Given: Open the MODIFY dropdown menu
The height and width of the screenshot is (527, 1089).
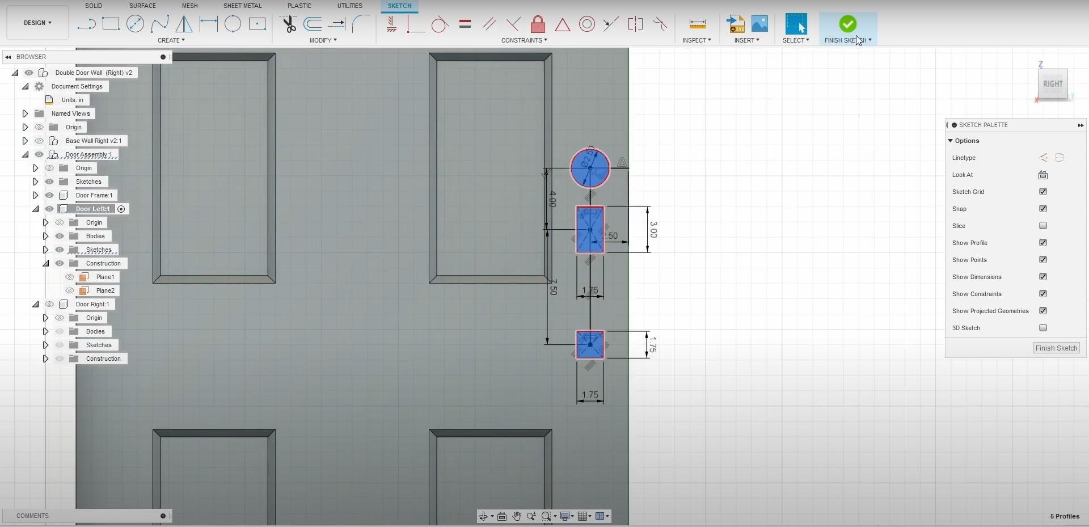Looking at the screenshot, I should point(323,40).
